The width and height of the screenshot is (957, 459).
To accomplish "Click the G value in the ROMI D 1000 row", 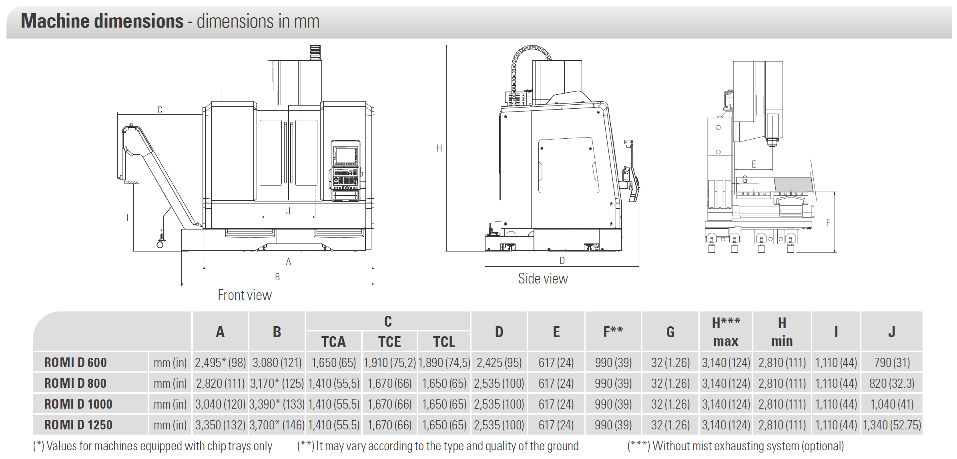I will (x=670, y=404).
